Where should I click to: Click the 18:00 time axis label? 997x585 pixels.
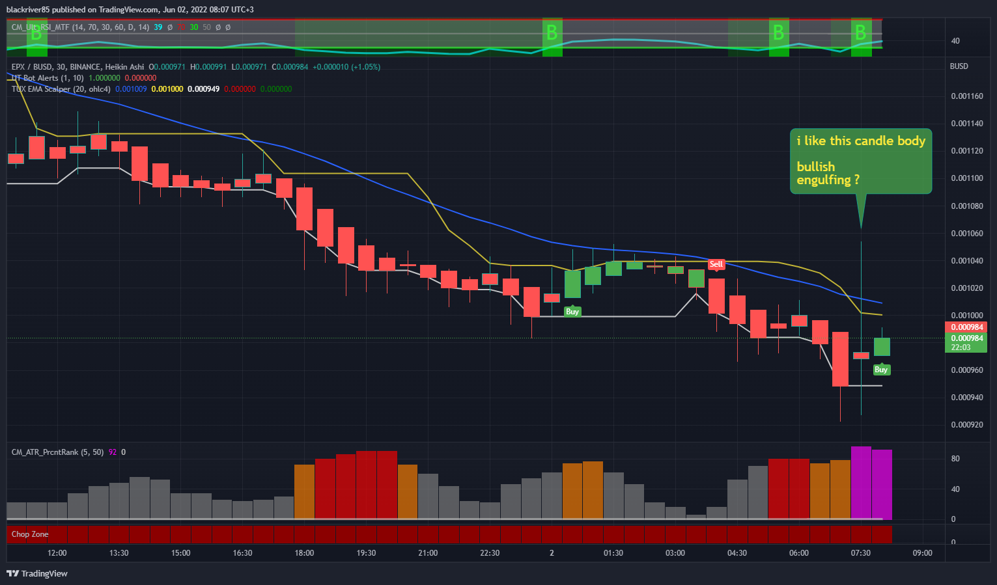point(304,552)
